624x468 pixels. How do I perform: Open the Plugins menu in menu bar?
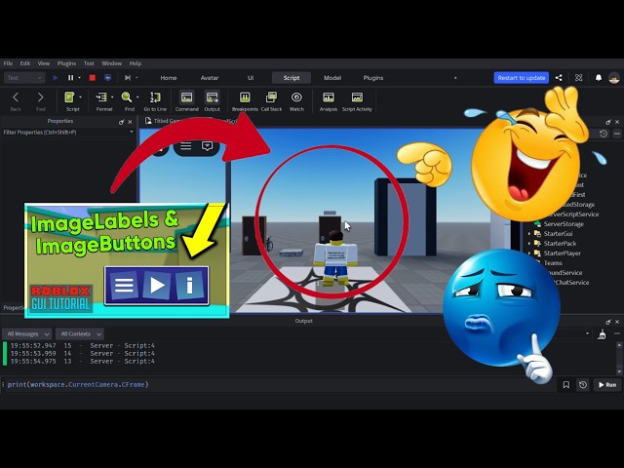point(66,63)
